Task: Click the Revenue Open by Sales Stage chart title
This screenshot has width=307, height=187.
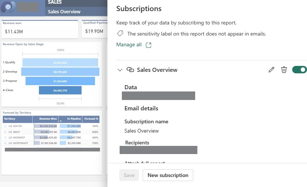Action: coord(23,44)
